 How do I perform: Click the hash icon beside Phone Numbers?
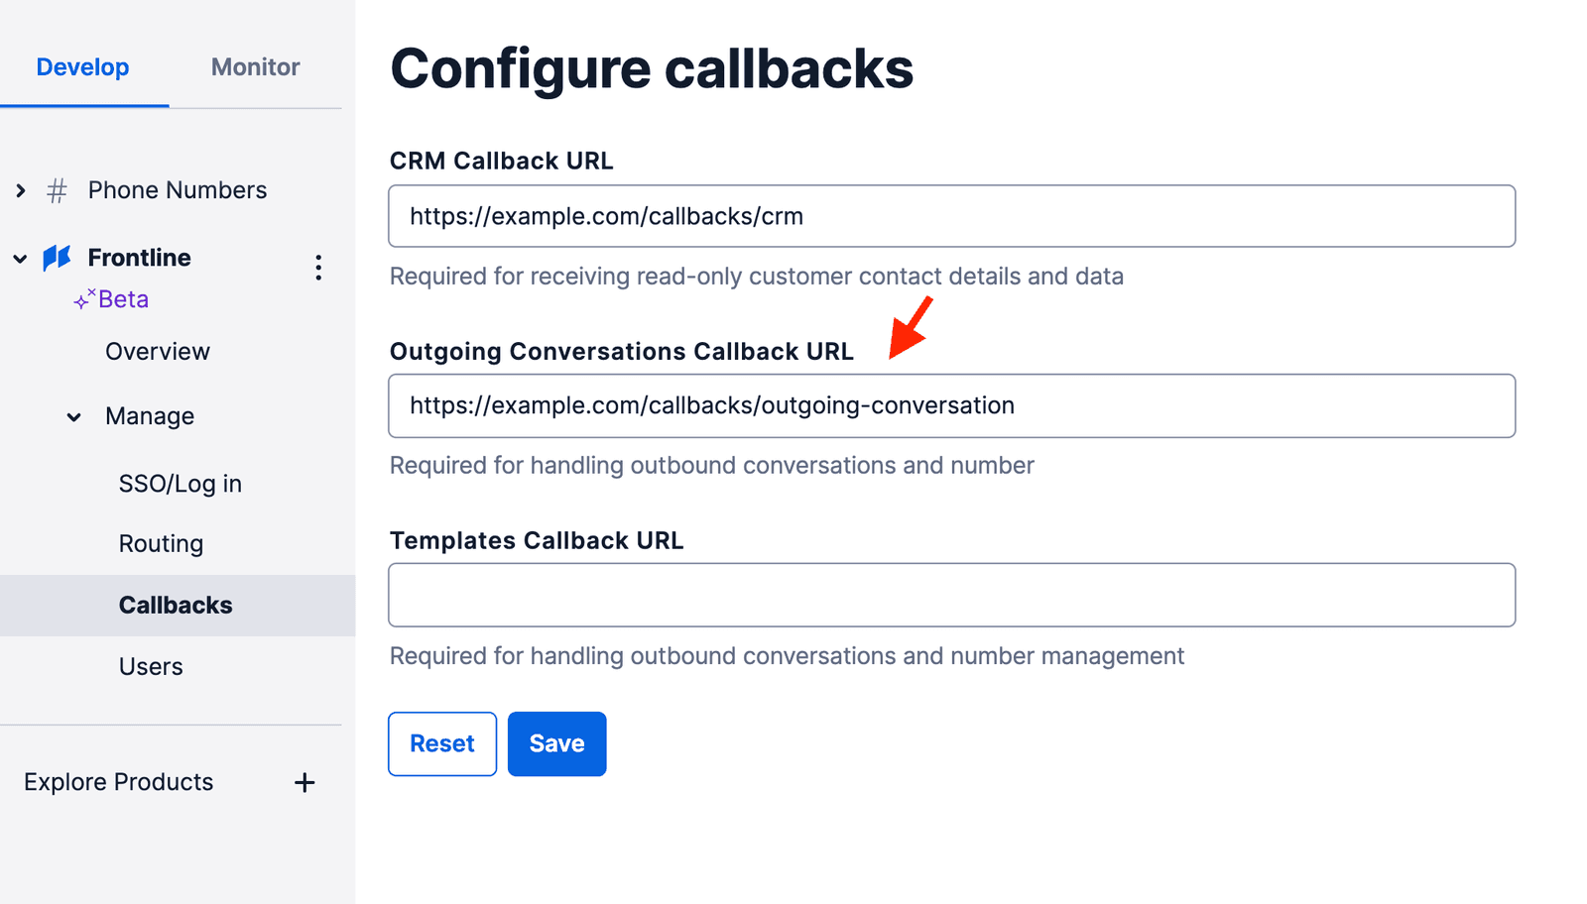click(56, 190)
